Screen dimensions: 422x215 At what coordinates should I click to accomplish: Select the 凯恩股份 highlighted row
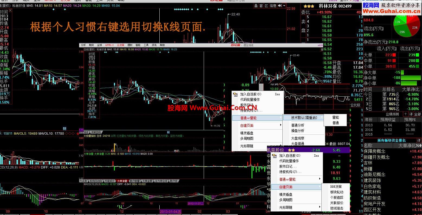coord(308,150)
